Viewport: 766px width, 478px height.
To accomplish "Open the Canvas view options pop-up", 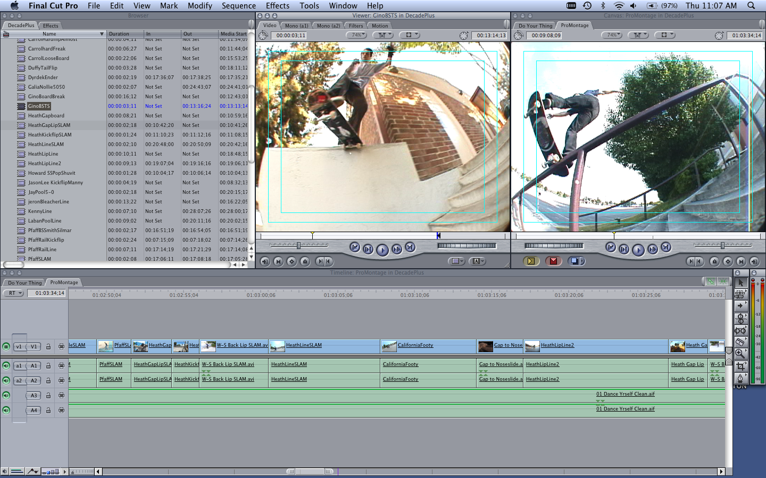I will 664,35.
